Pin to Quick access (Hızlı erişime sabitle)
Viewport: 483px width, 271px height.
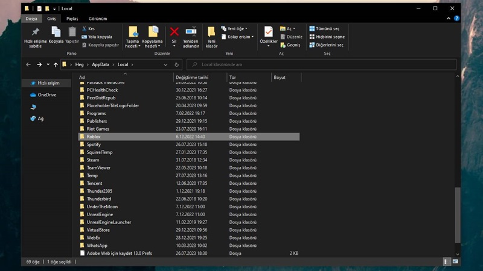click(36, 37)
